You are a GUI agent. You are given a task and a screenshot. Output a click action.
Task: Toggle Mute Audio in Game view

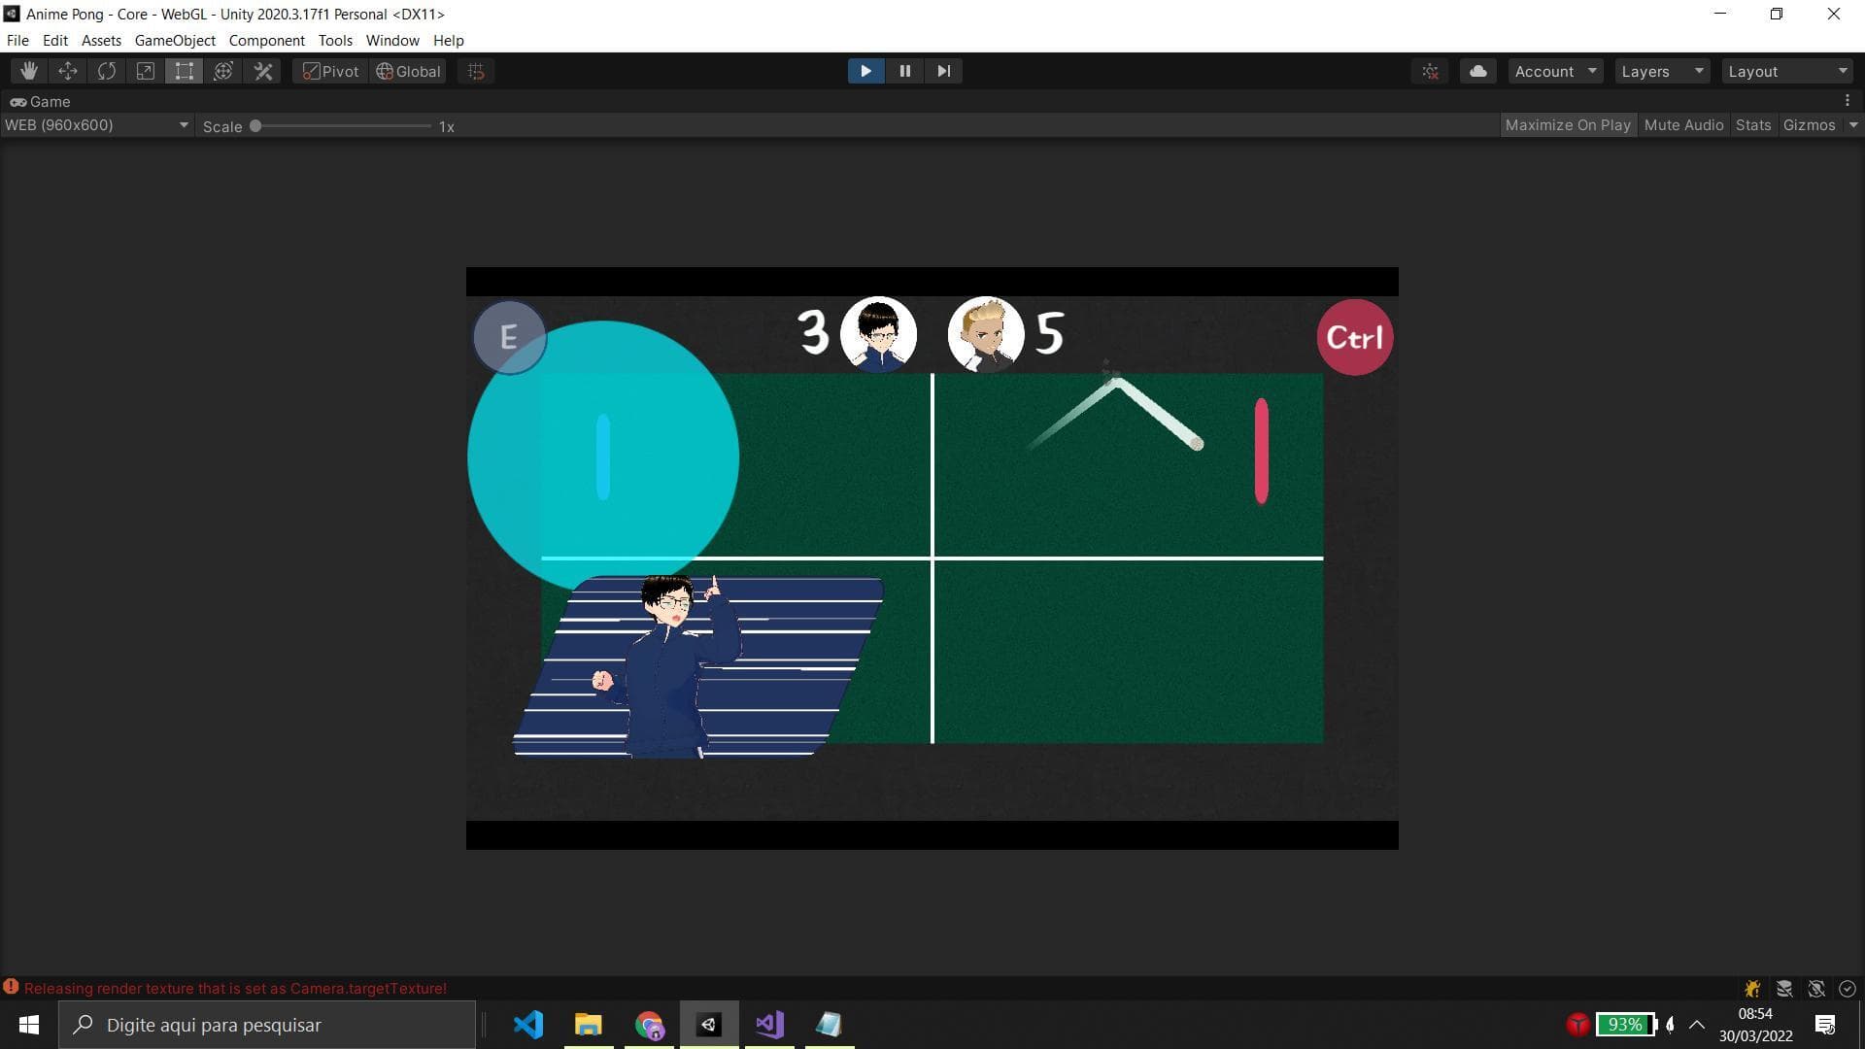(x=1683, y=125)
